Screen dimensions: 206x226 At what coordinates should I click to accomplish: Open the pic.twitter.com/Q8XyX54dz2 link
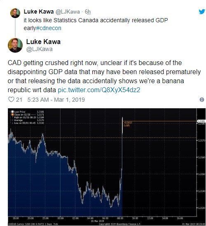click(x=99, y=90)
